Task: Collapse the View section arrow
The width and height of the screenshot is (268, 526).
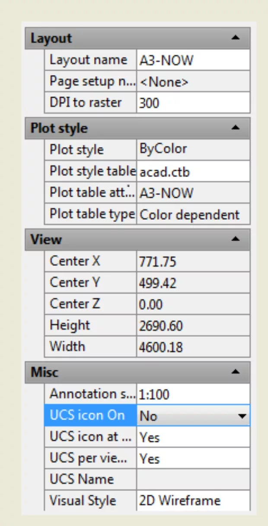Action: 235,239
